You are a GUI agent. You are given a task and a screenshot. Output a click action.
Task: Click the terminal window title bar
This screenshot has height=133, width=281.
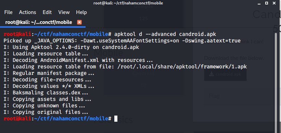coord(128,3)
